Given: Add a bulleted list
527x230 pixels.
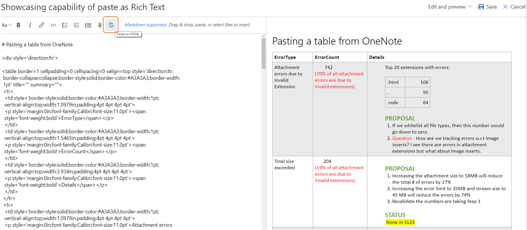Looking at the screenshot, I should pos(65,25).
